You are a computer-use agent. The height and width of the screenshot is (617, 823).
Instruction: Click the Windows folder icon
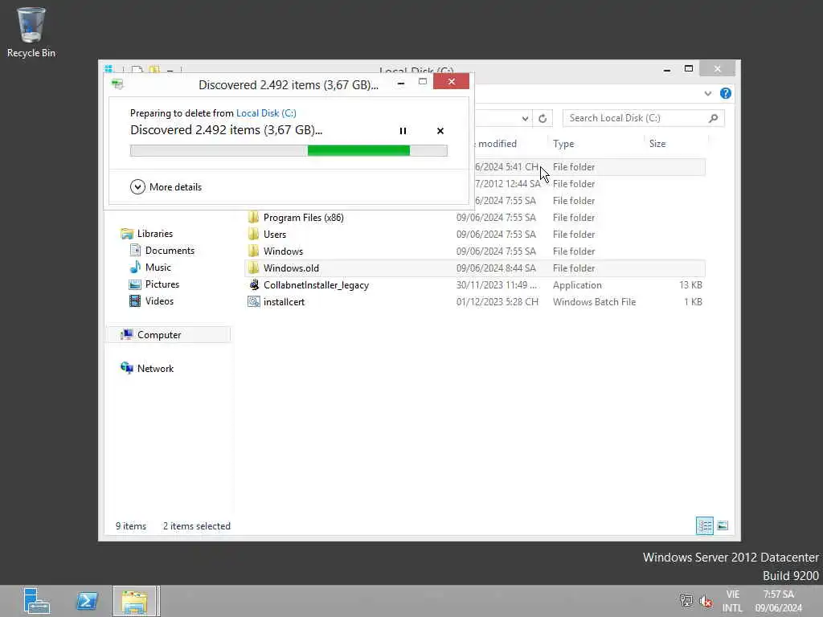253,251
